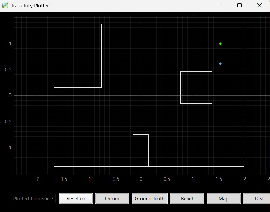
Task: Toggle the Map display button
Action: tap(224, 198)
